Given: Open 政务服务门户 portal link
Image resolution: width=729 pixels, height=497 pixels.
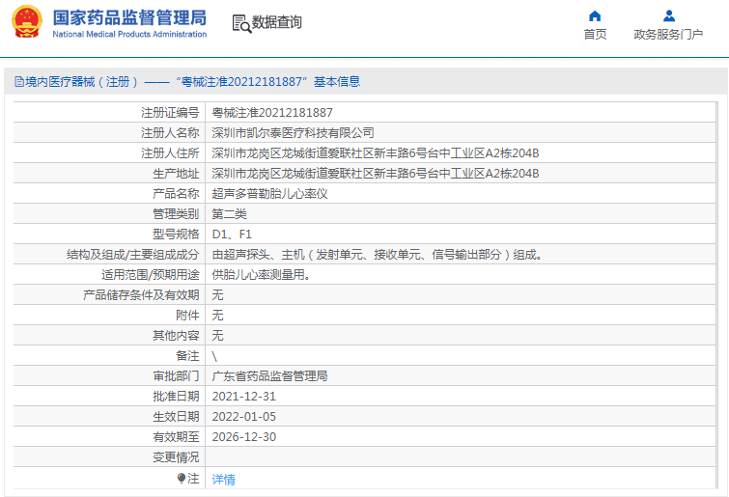Looking at the screenshot, I should (x=668, y=35).
